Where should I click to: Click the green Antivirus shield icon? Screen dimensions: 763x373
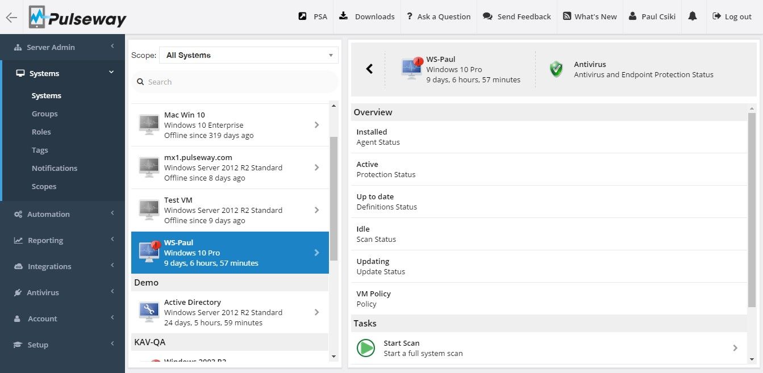click(556, 69)
